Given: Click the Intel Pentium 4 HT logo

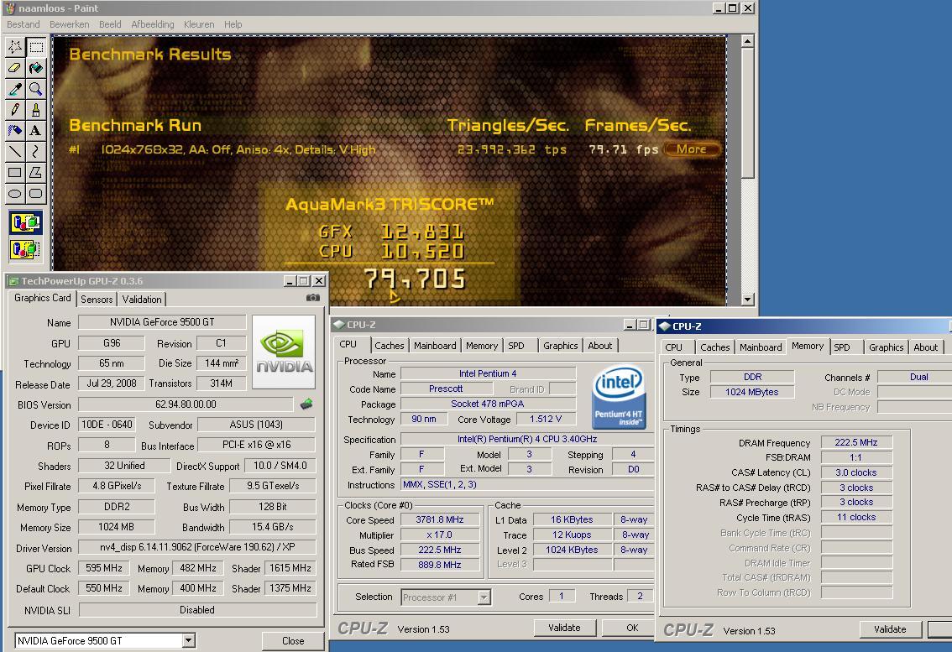Looking at the screenshot, I should pos(618,396).
